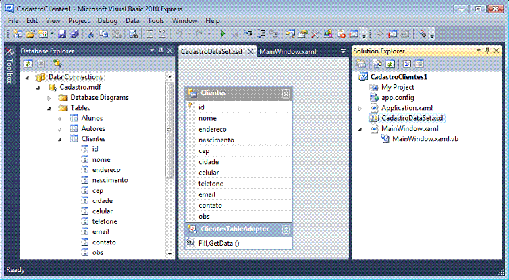Screen dimensions: 509x280
Task: Click Refresh in Database Explorer toolbar
Action: pos(28,63)
